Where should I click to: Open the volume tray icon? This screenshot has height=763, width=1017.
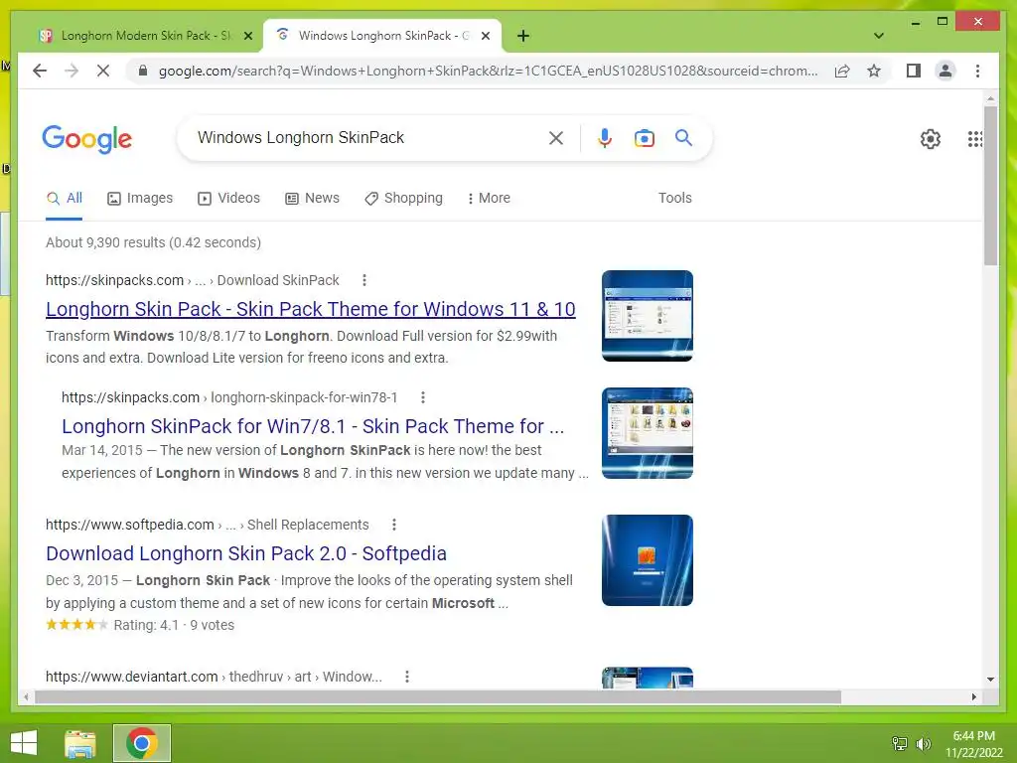pos(923,743)
